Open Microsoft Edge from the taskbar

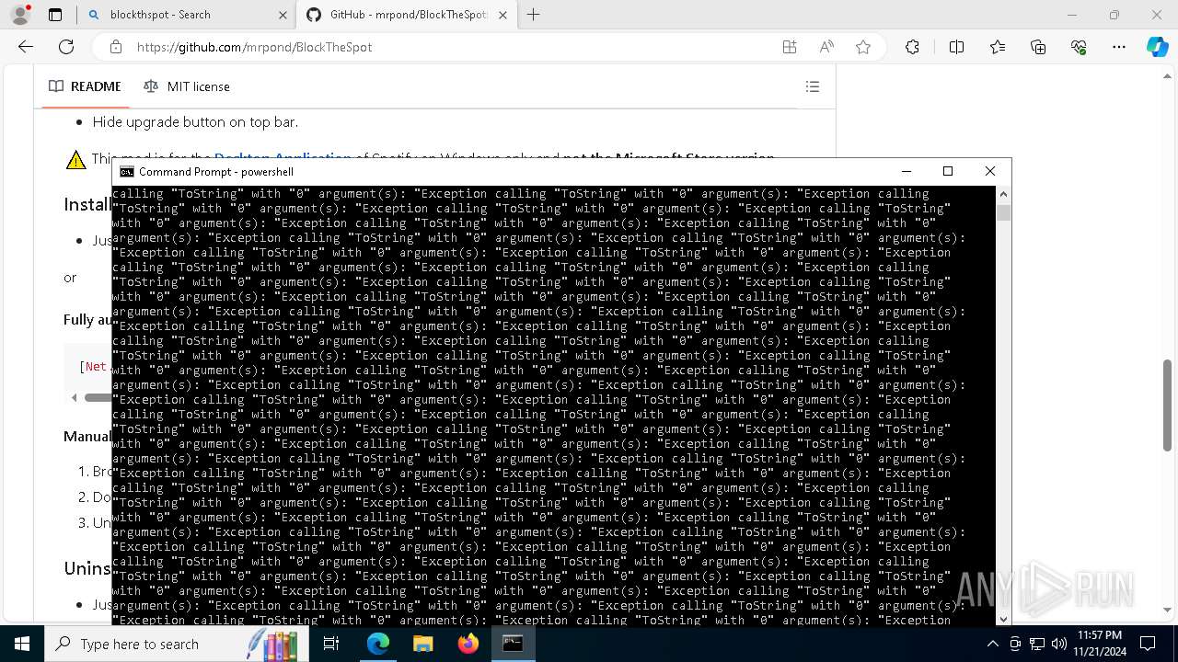378,644
